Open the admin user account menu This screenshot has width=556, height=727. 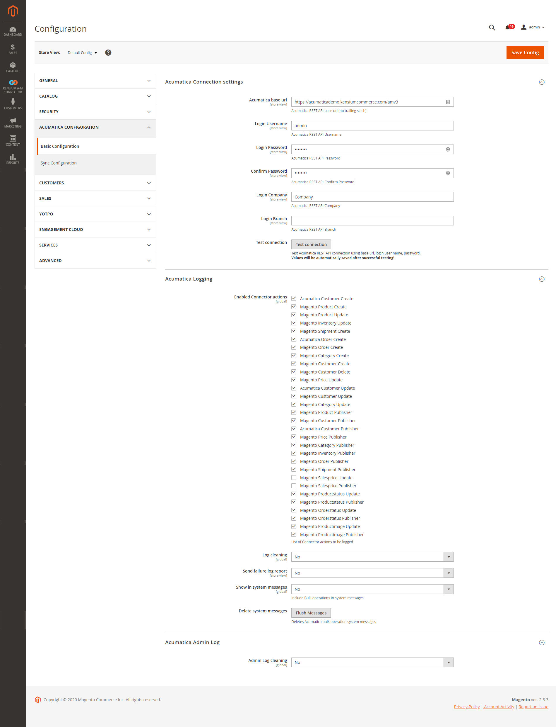[x=533, y=27]
